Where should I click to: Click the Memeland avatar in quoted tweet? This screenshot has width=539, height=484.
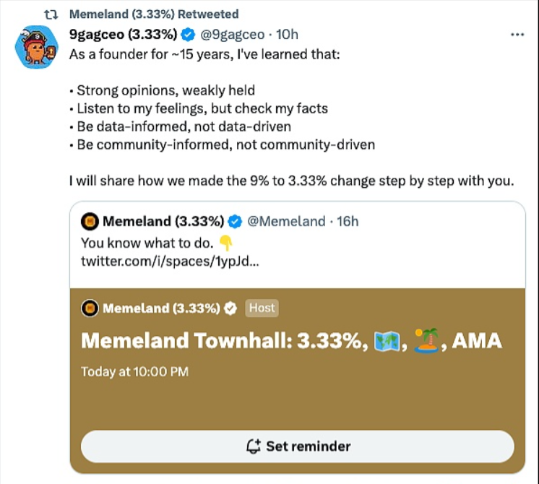(x=90, y=221)
